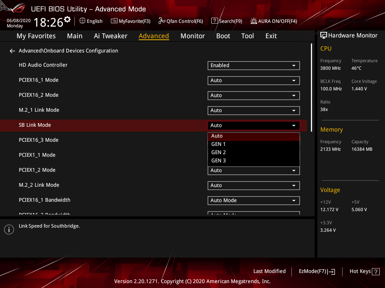Viewport: 385px width, 288px height.
Task: Switch to Ai Tweaker tab
Action: (x=111, y=36)
